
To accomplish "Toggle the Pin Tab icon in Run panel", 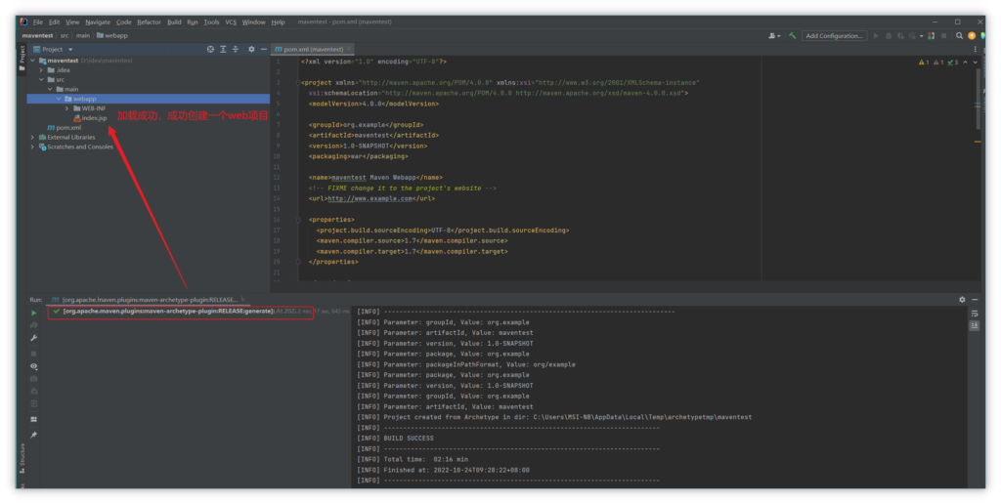I will (x=34, y=435).
